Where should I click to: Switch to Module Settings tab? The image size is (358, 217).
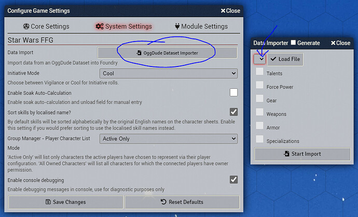[201, 26]
